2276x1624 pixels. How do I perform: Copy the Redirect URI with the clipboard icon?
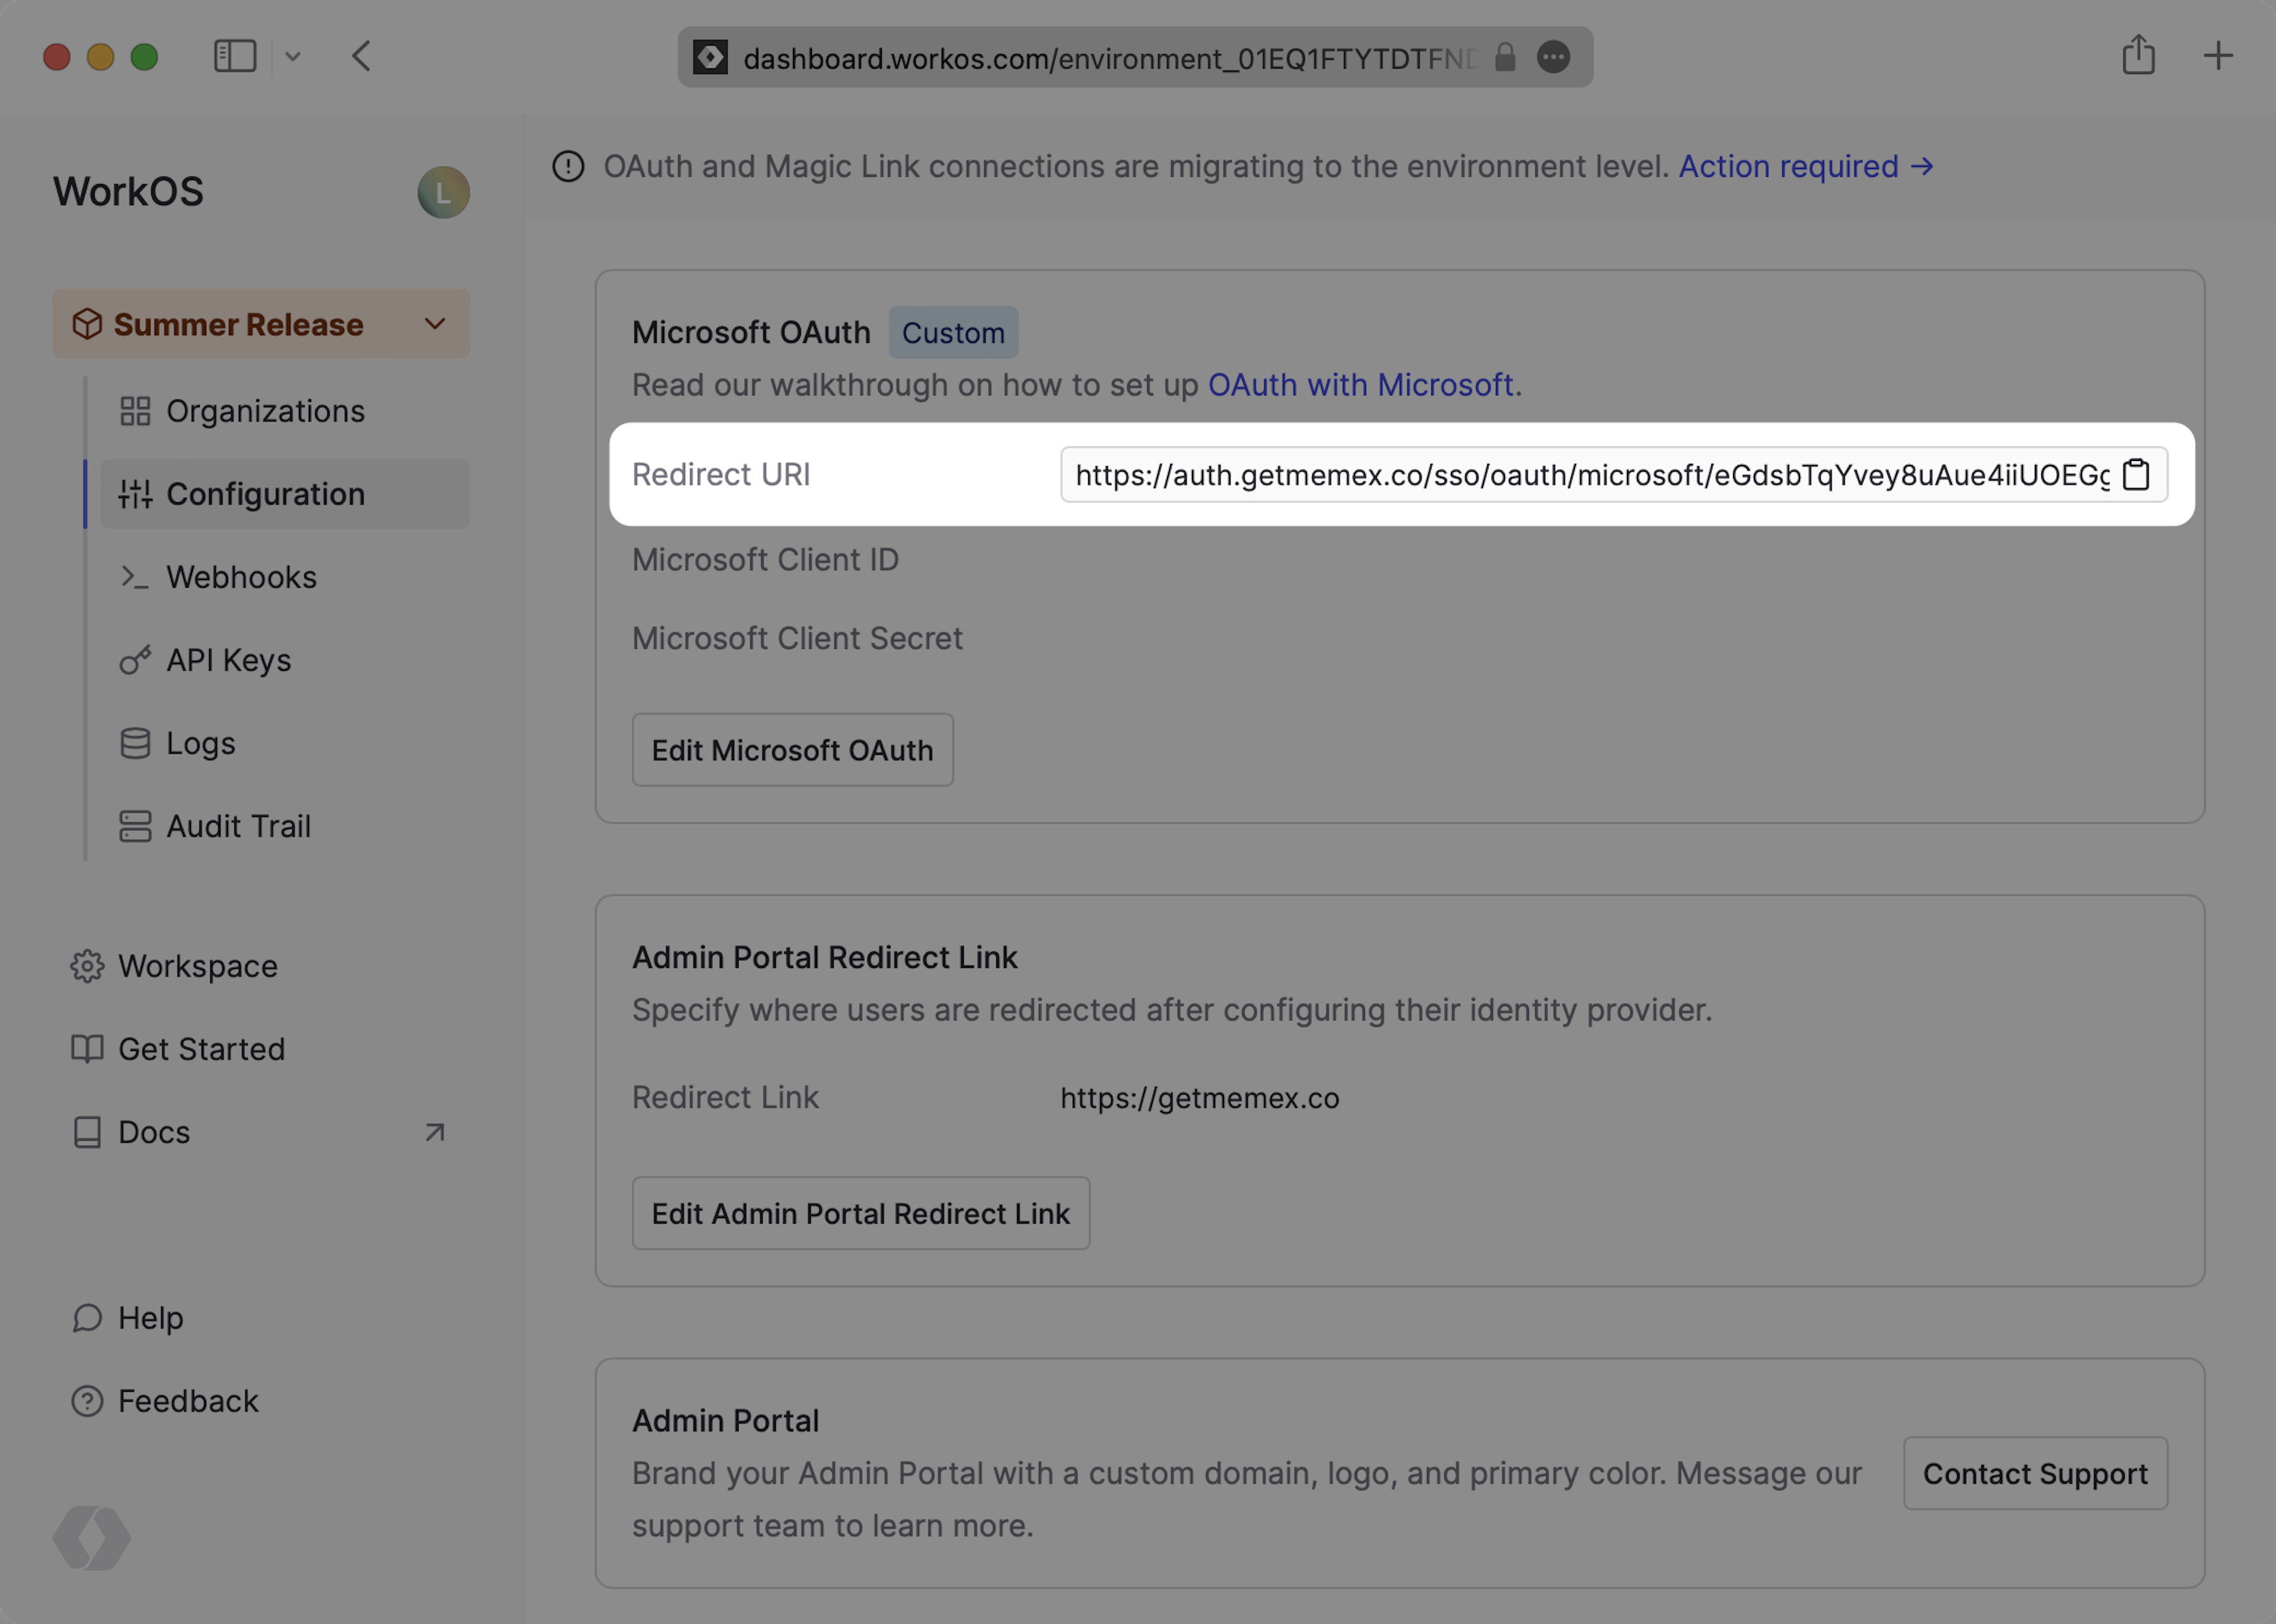click(2135, 474)
